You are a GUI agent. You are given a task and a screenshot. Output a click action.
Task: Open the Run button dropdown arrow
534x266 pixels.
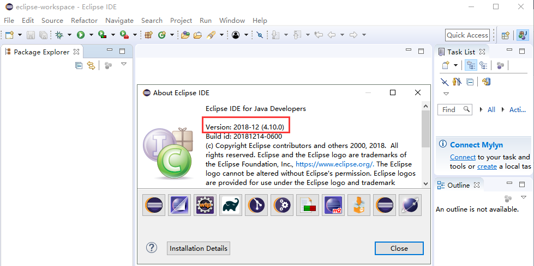click(x=91, y=35)
